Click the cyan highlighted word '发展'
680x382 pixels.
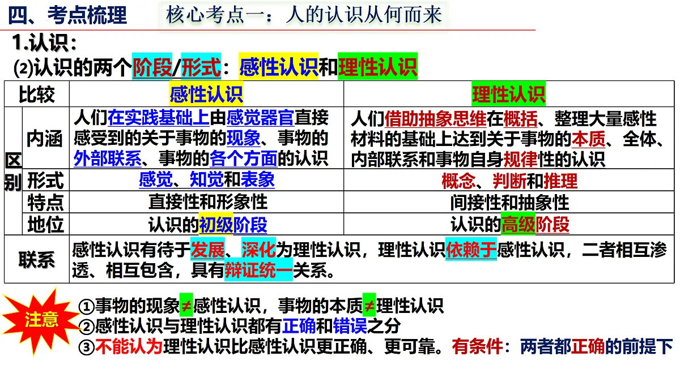click(x=207, y=250)
